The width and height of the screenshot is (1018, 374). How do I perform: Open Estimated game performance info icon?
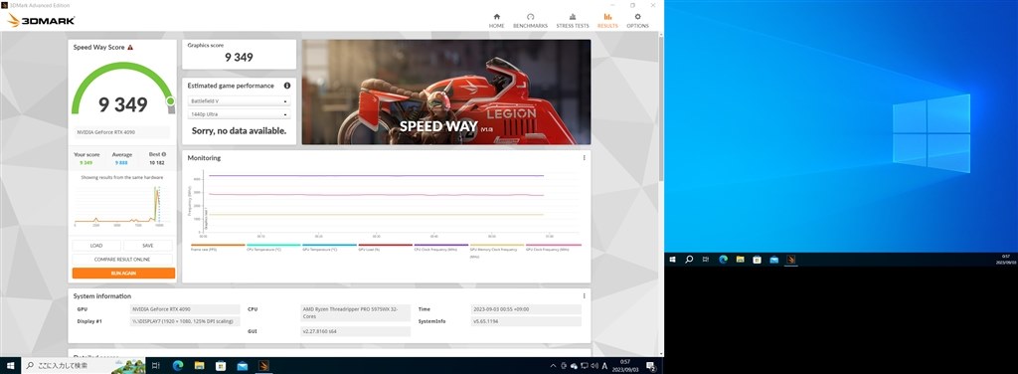point(287,86)
